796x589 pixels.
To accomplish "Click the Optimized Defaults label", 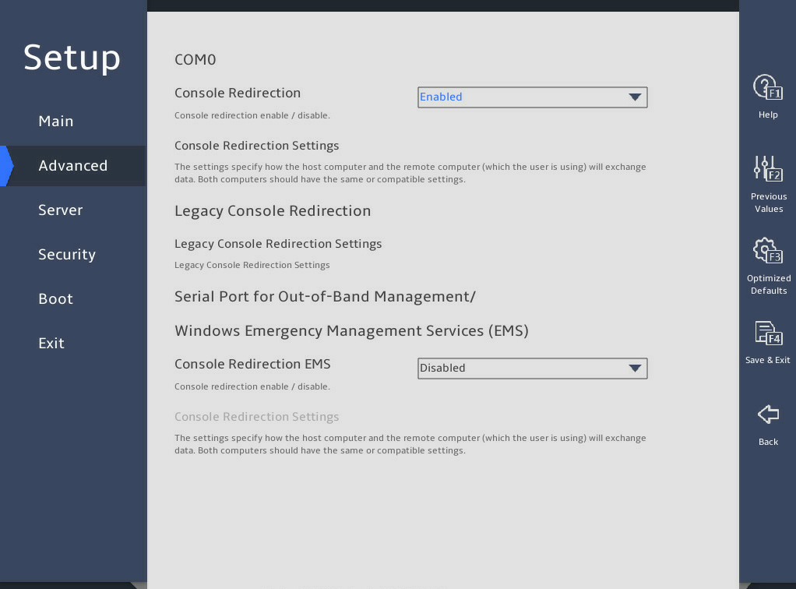I will click(x=769, y=284).
